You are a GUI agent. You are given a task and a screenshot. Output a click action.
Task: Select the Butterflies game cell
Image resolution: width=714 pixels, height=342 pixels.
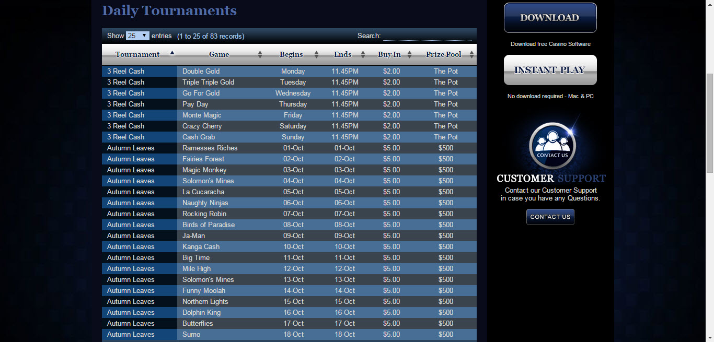[221, 323]
